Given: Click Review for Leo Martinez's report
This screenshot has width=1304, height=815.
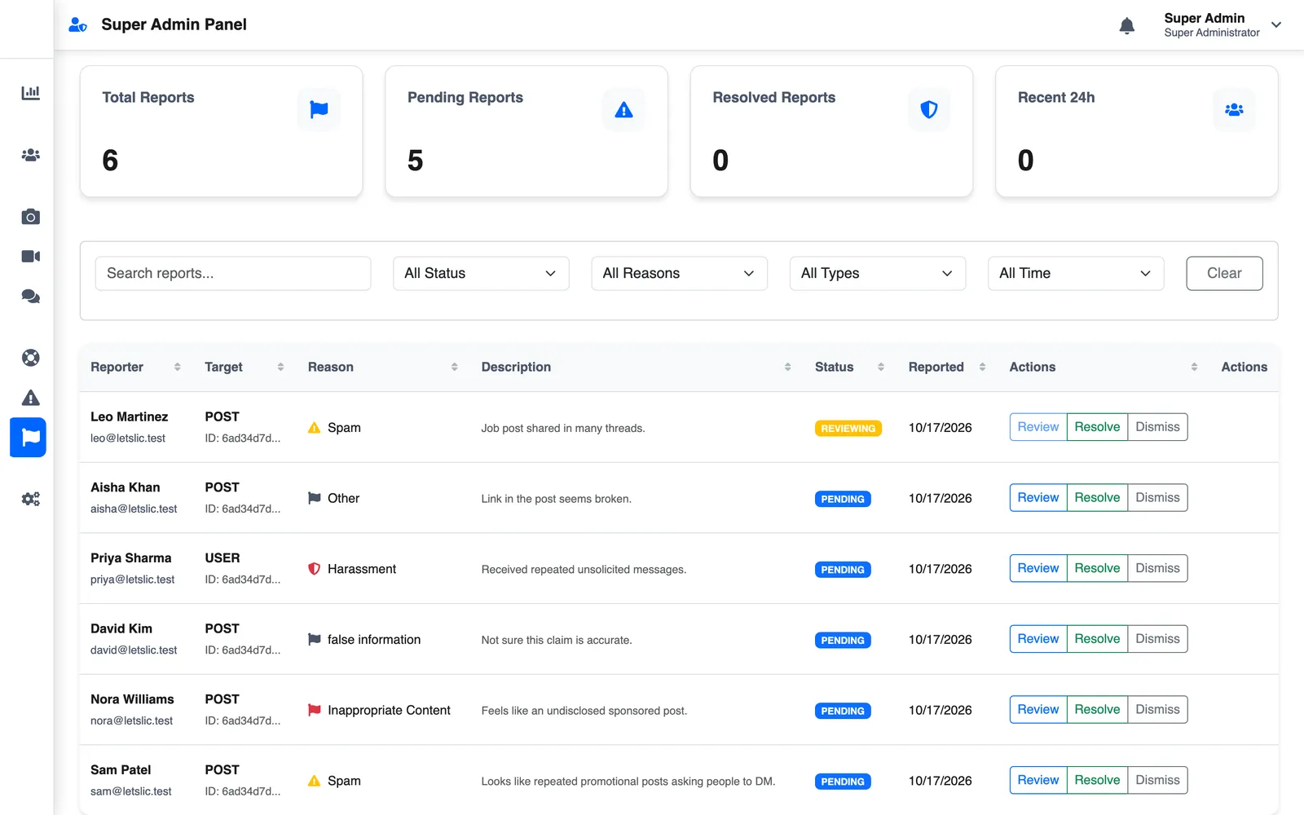Looking at the screenshot, I should (1037, 427).
